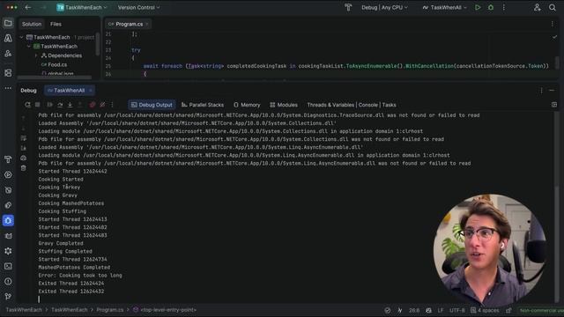Viewport: 564px width, 317px height.
Task: Click the Build hammer icon in left sidebar
Action: pos(8,159)
